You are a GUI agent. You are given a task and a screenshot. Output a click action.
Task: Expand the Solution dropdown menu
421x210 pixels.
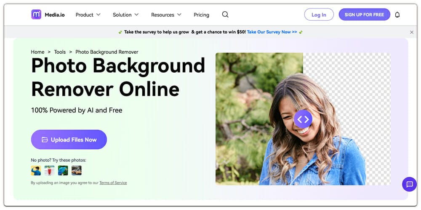click(125, 15)
